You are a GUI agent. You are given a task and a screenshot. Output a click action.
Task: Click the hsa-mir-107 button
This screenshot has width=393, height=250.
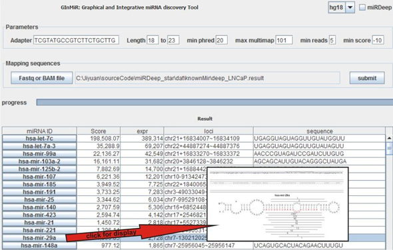[39, 177]
